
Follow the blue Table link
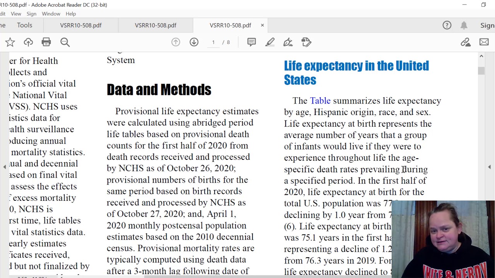tap(320, 101)
